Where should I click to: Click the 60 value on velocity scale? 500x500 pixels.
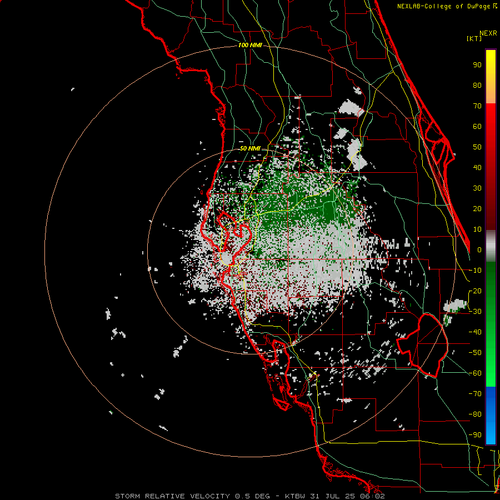coord(477,127)
